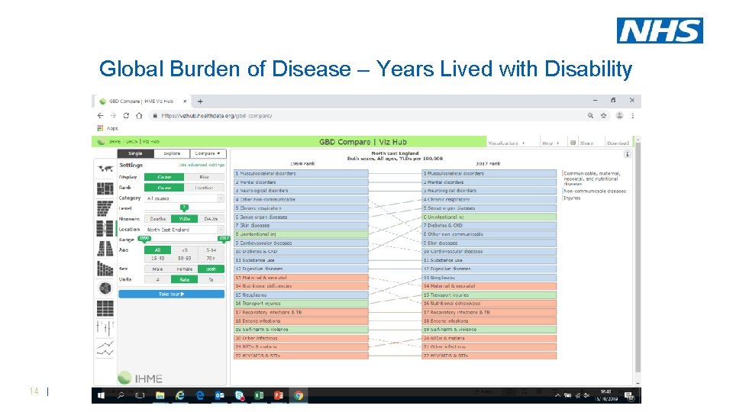This screenshot has width=733, height=412.
Task: Select the 70+ age group
Action: click(211, 258)
